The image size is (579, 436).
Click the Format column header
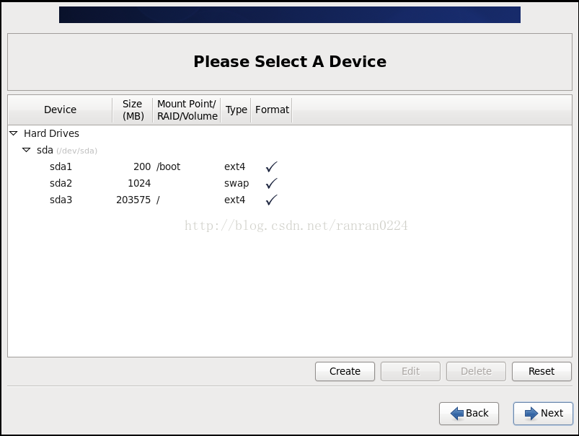(x=272, y=110)
